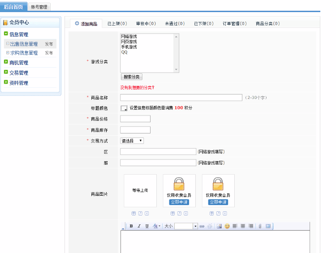Click the 会员中心 book icon

(5, 22)
